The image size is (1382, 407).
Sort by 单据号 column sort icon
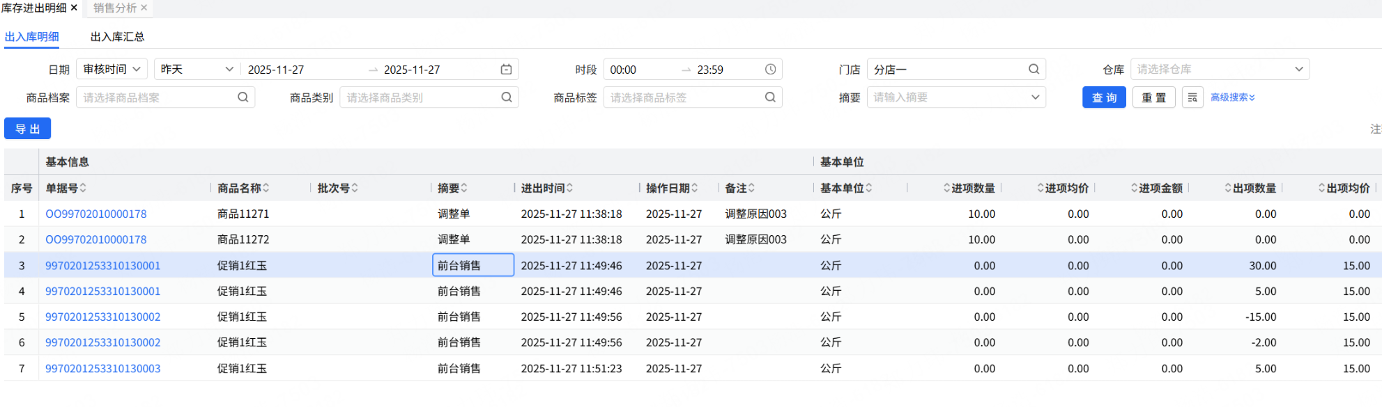pos(83,188)
